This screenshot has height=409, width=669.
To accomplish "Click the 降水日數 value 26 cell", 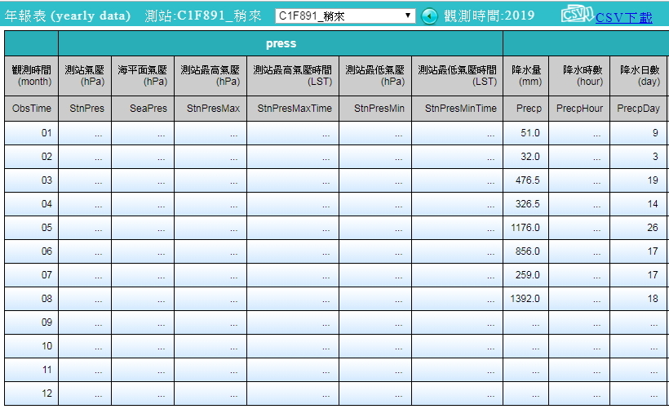I will 639,228.
